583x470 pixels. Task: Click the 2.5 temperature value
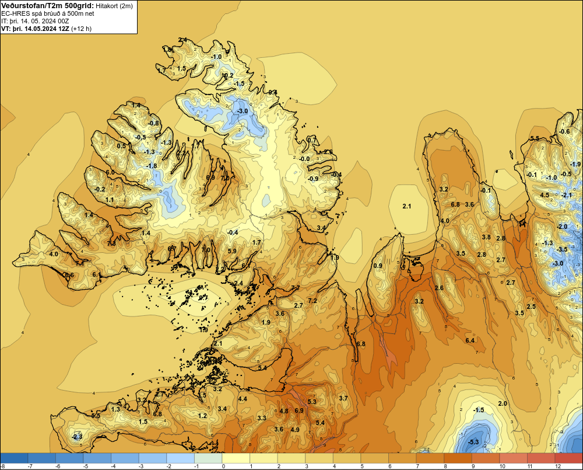click(x=531, y=307)
